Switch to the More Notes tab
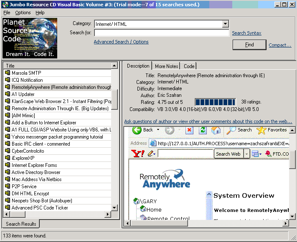The width and height of the screenshot is (297, 242). (x=167, y=66)
